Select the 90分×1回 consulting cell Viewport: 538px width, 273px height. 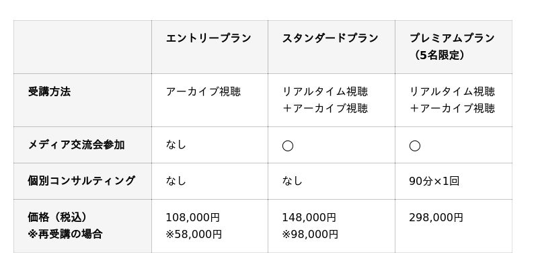(434, 181)
